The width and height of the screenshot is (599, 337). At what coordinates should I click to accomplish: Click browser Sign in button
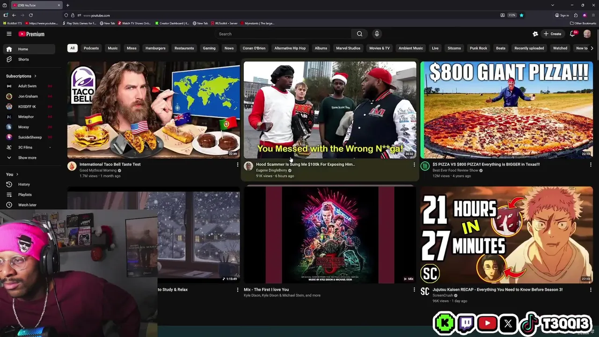[x=562, y=15]
